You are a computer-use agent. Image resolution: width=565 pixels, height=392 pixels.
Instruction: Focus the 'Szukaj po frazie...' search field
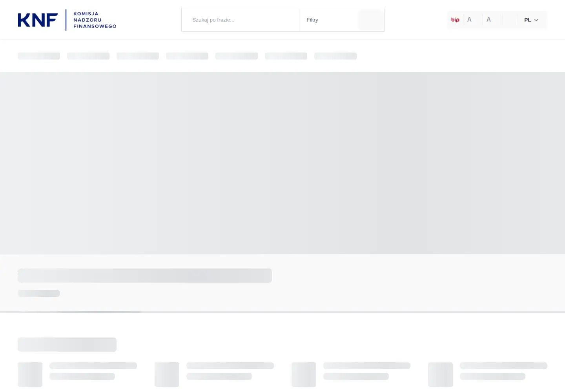pos(240,20)
